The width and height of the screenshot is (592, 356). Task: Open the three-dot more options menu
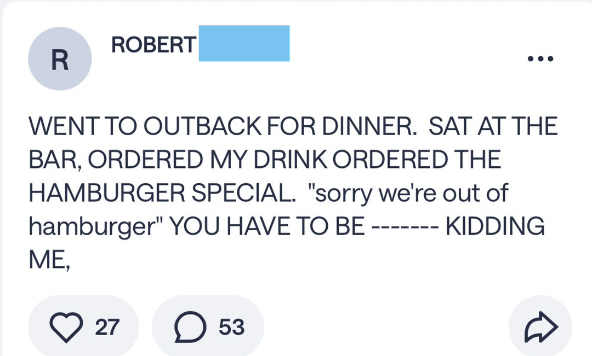click(540, 59)
